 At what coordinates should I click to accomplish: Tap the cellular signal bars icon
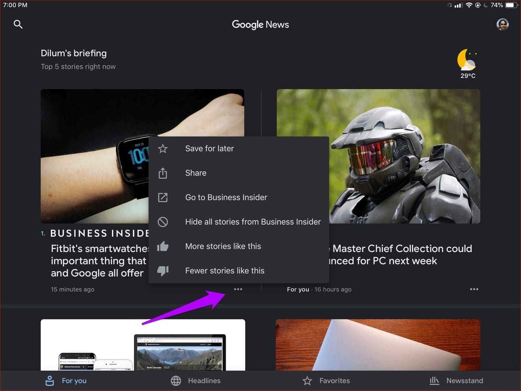click(x=458, y=5)
